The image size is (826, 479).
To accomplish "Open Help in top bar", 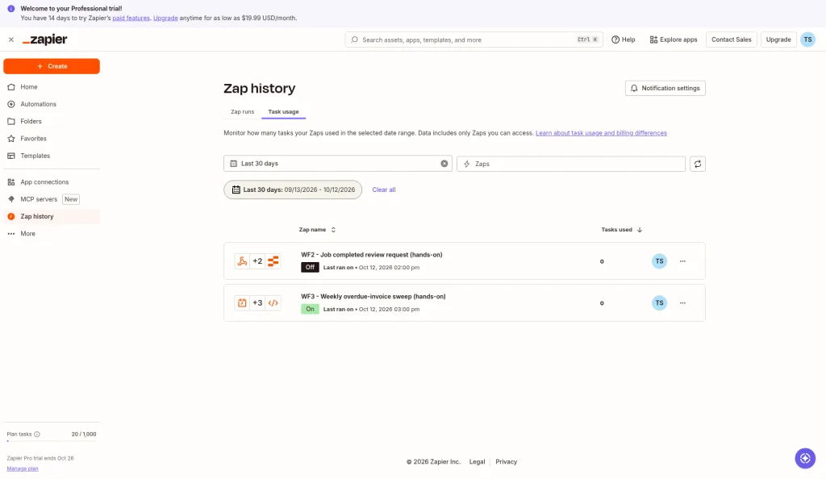I will point(624,40).
